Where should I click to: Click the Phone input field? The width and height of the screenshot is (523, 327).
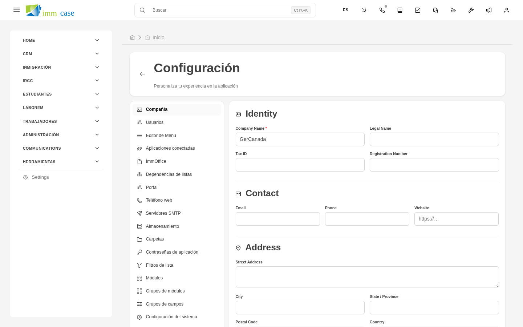coord(367,219)
